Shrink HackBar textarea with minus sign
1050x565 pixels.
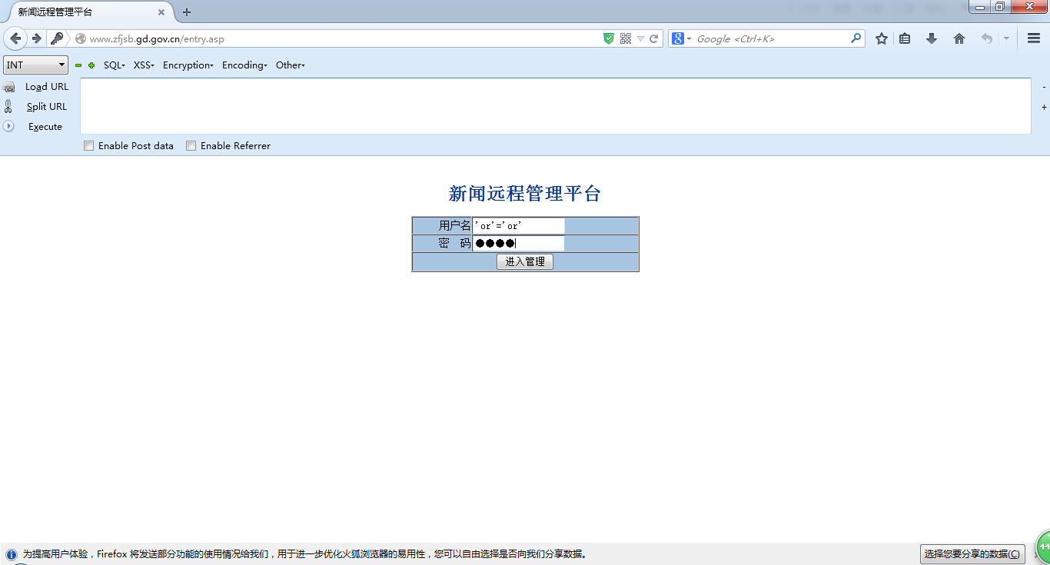pos(1044,87)
